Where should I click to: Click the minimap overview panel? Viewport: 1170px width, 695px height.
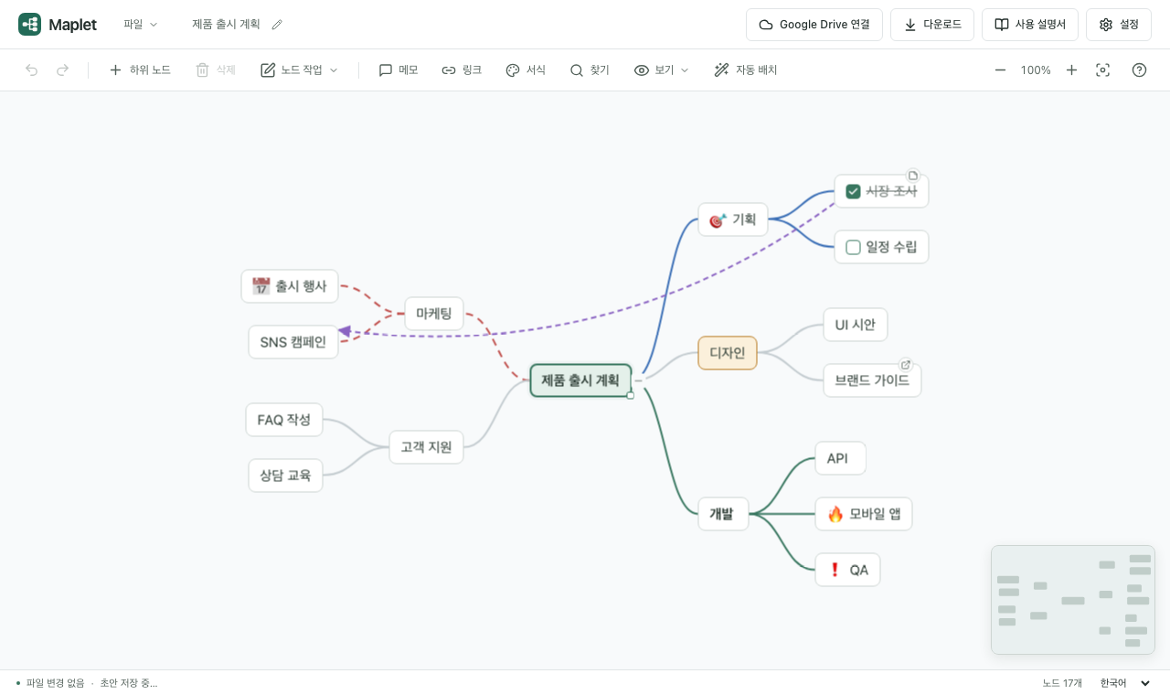pos(1073,600)
